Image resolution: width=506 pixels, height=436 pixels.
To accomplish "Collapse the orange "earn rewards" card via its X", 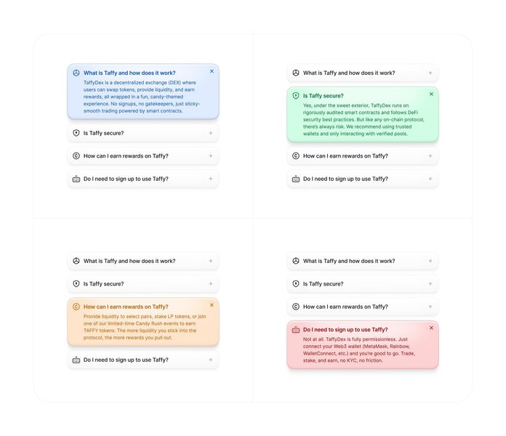I will (212, 305).
